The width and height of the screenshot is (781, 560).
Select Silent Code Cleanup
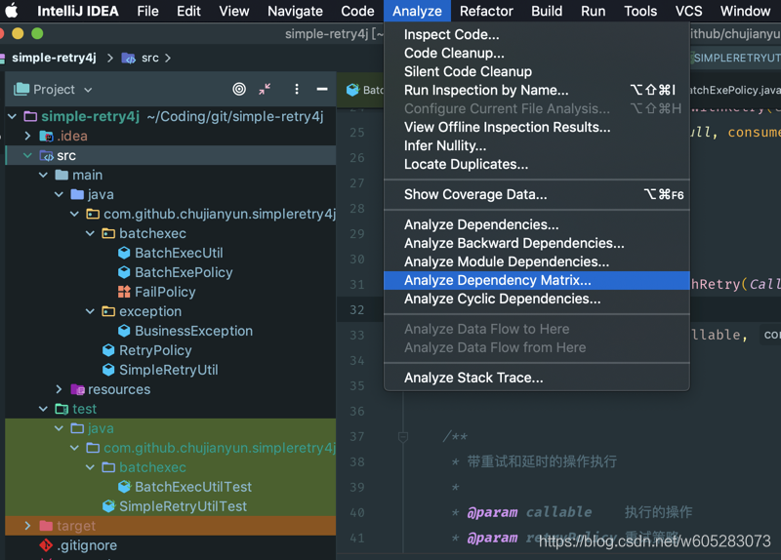point(536,71)
